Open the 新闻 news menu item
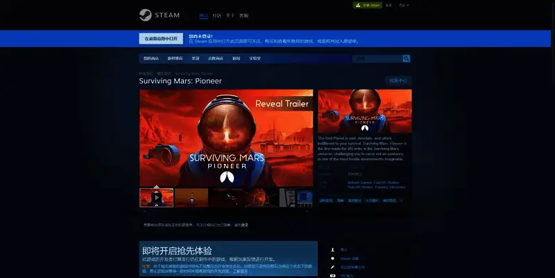This screenshot has height=278, width=555. pos(236,59)
